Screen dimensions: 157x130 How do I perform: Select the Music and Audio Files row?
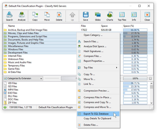tap(40, 62)
